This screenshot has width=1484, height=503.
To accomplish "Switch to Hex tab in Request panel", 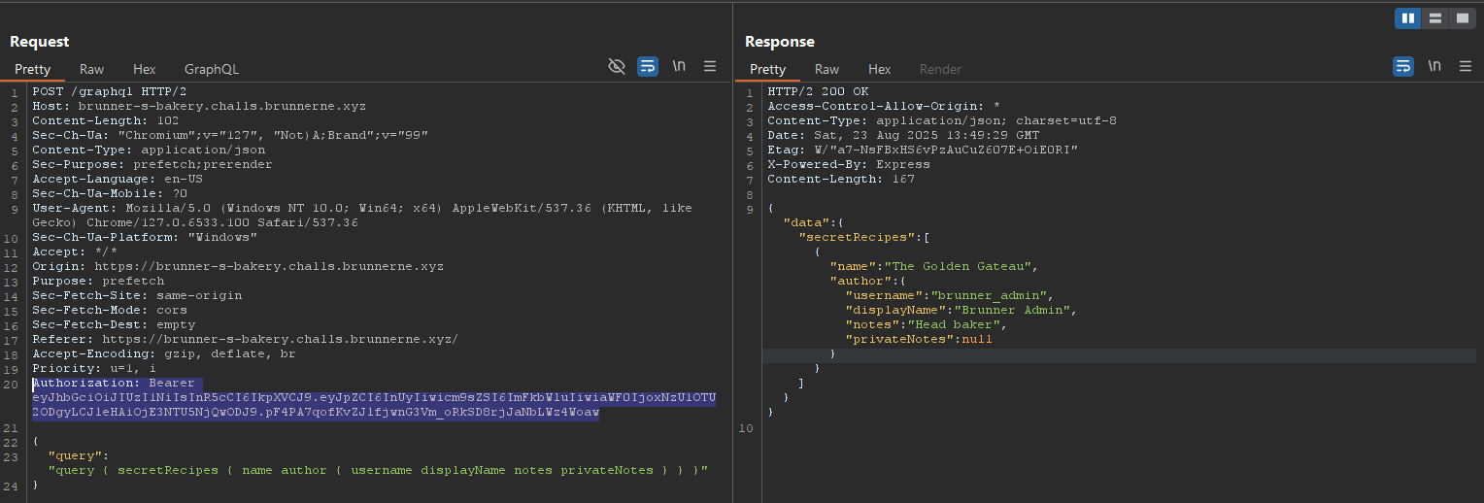I will [x=145, y=69].
